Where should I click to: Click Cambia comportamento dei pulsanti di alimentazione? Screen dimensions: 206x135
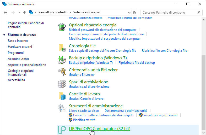[106, 34]
